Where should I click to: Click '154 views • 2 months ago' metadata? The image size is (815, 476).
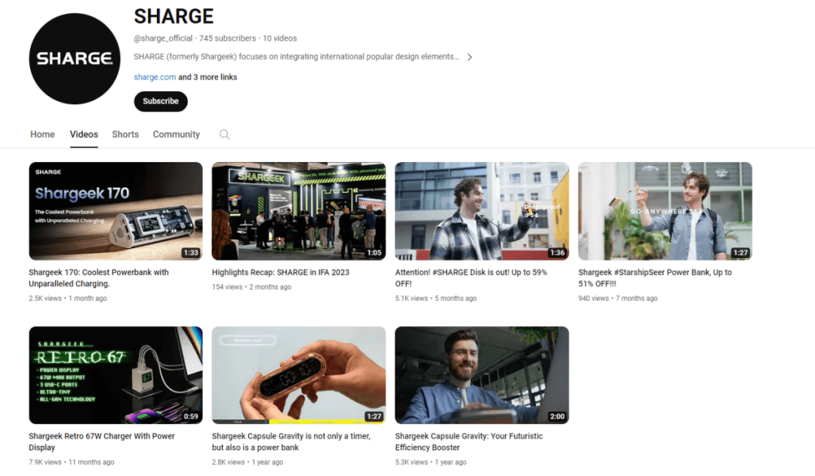pyautogui.click(x=251, y=287)
